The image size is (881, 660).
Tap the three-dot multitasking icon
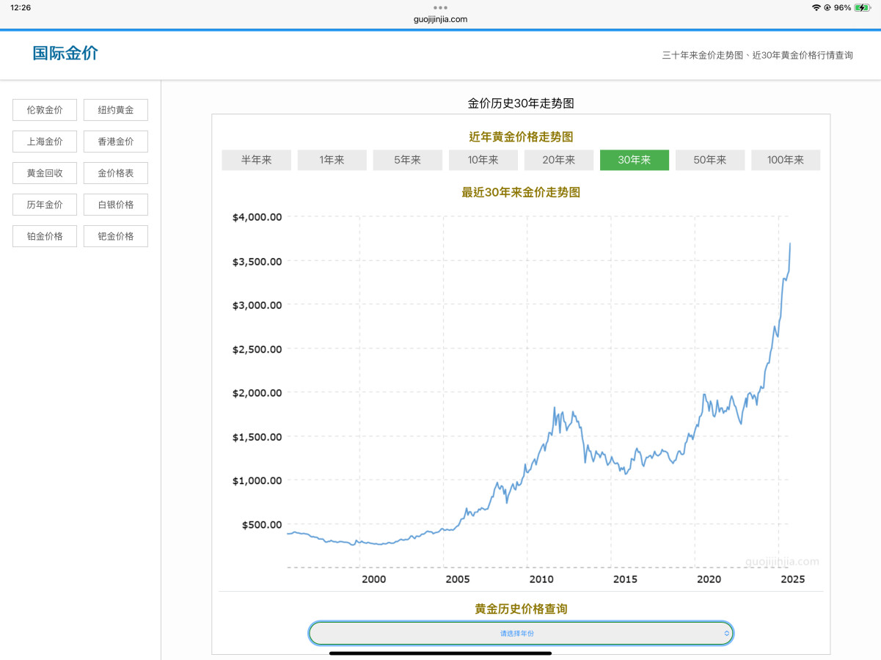[440, 7]
